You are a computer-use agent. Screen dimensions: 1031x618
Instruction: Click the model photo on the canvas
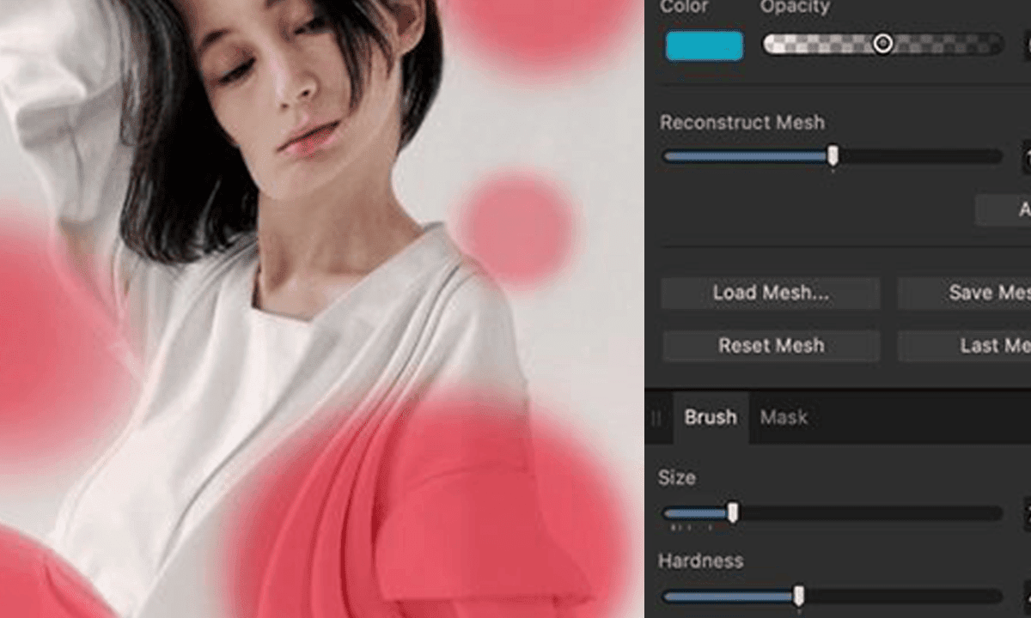tap(275, 257)
